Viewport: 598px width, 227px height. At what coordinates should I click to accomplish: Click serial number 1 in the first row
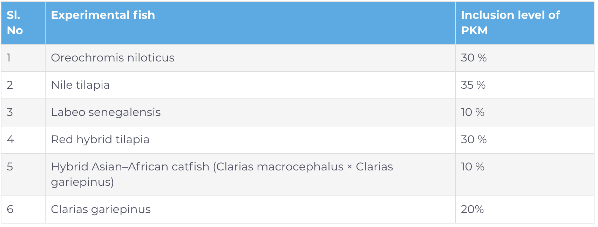pyautogui.click(x=9, y=58)
